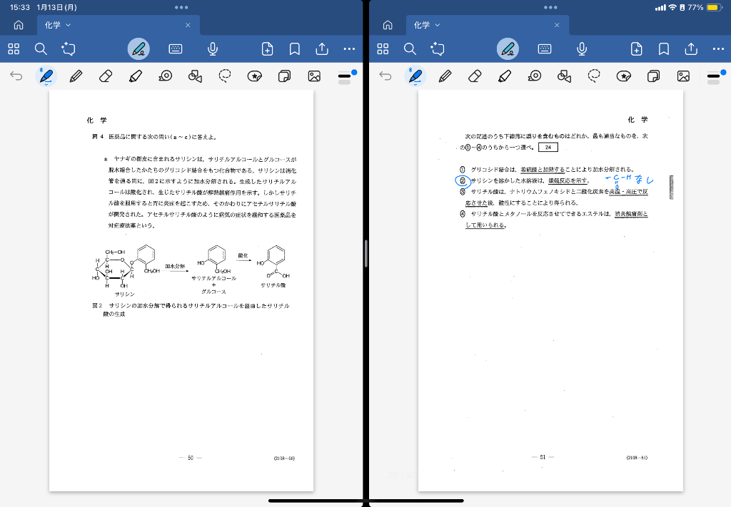Open the sticker elements tool in right window
The height and width of the screenshot is (507, 731).
(624, 76)
